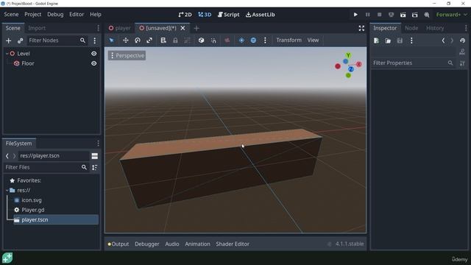Enable movie maker mode icon
Image resolution: width=471 pixels, height=265 pixels.
427,15
